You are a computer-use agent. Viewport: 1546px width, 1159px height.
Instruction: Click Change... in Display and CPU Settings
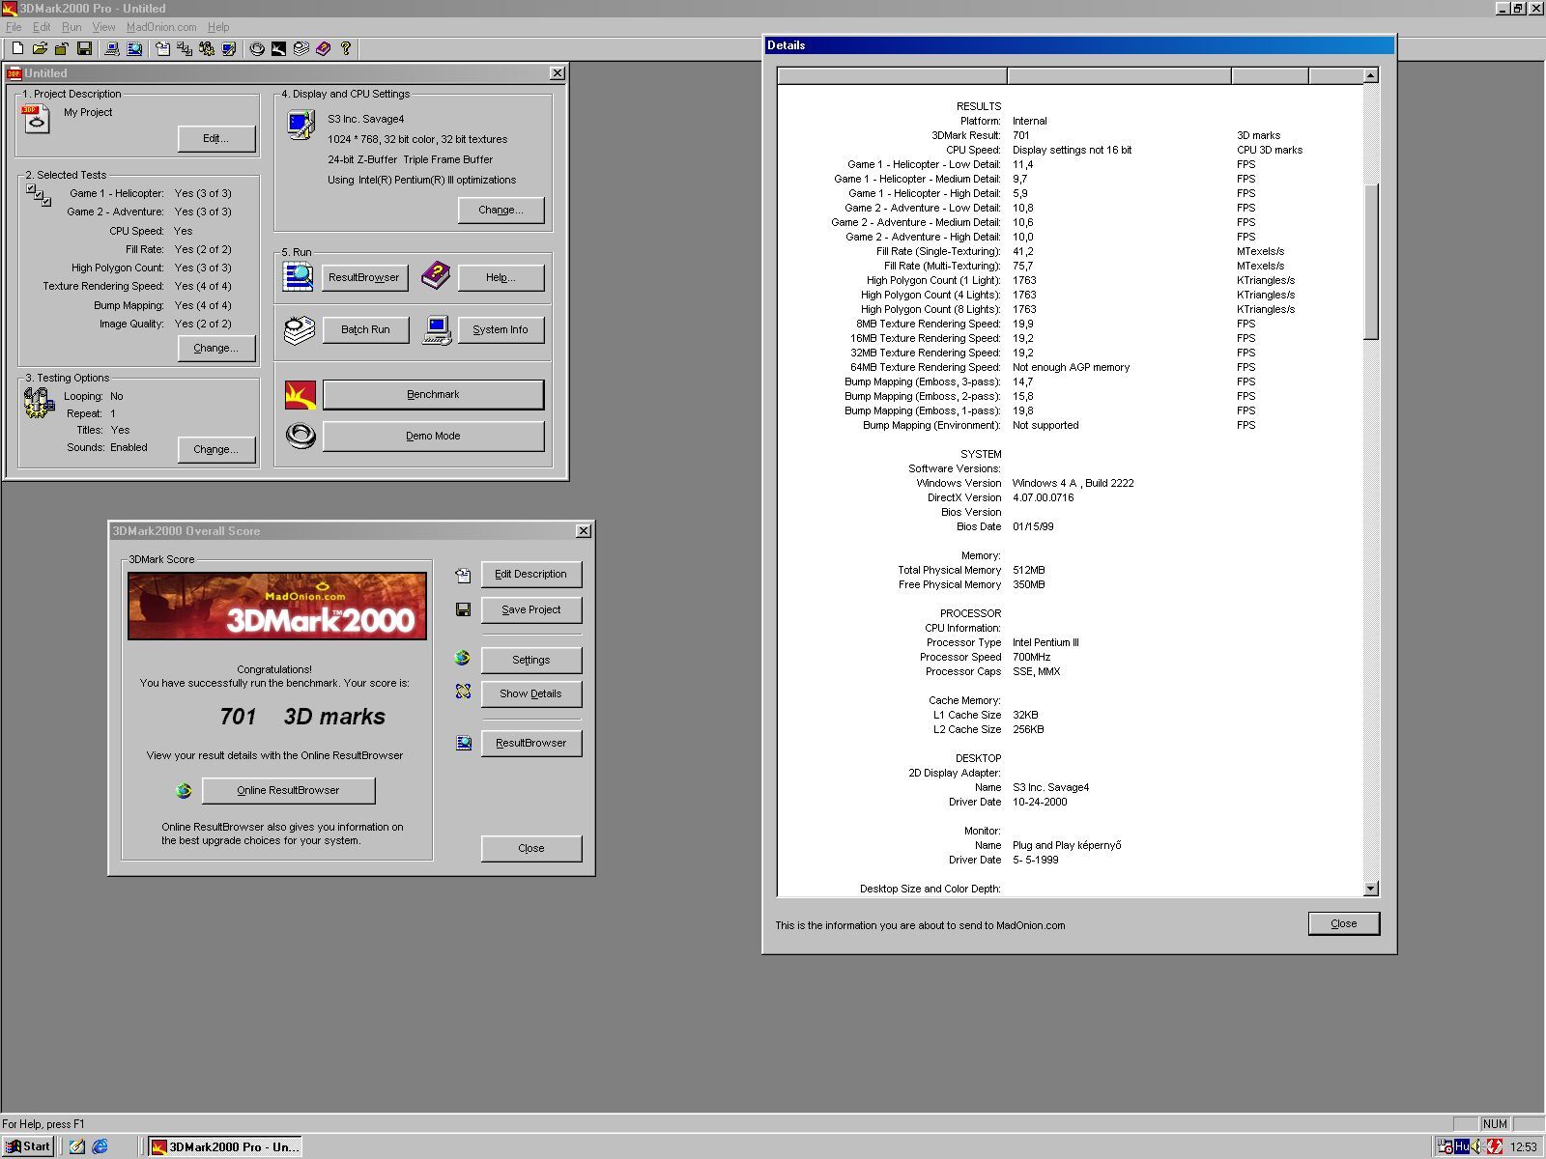pos(501,210)
